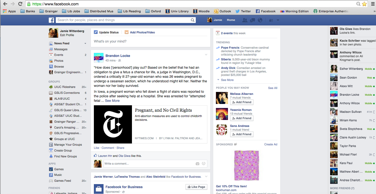This screenshot has width=376, height=194.
Task: Click the Games app icon in sidebar
Action: [51, 169]
